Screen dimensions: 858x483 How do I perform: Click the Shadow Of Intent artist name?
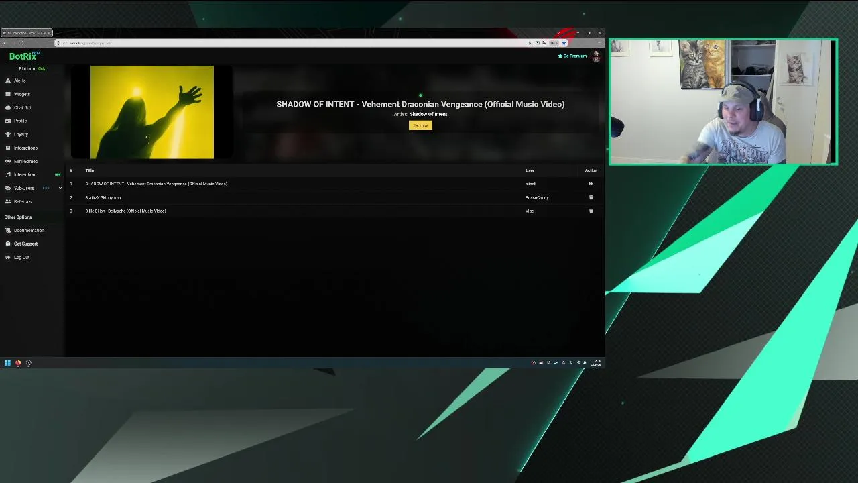coord(428,114)
